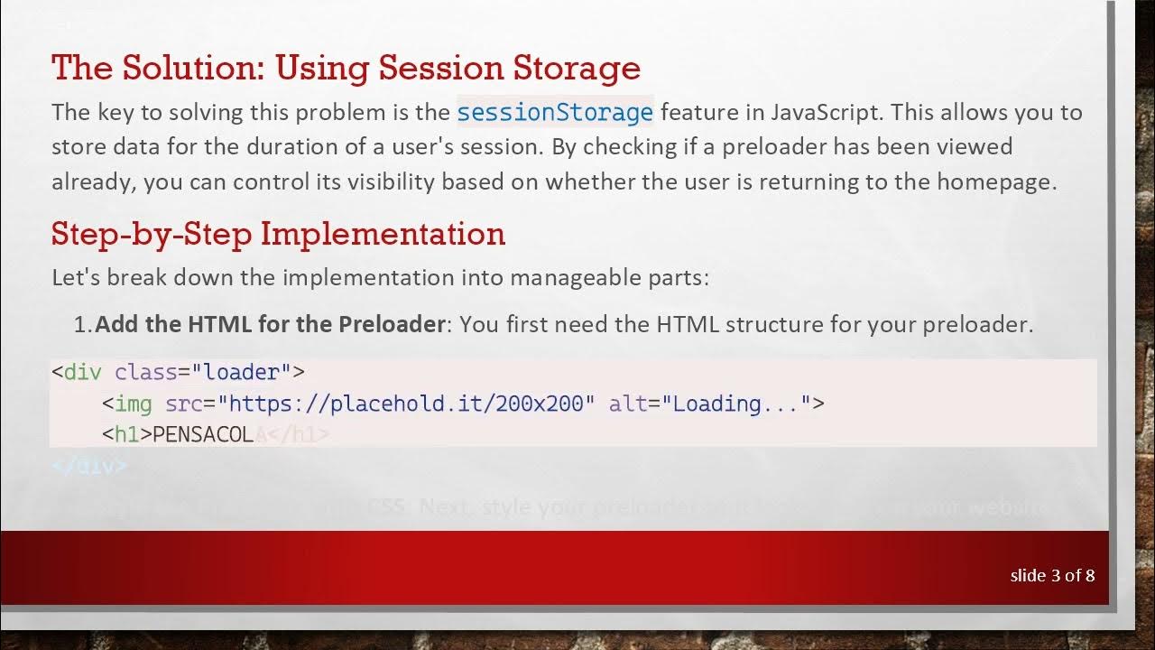The width and height of the screenshot is (1155, 650).
Task: Select the highlighted sessionStorage code keyword
Action: pyautogui.click(x=554, y=113)
